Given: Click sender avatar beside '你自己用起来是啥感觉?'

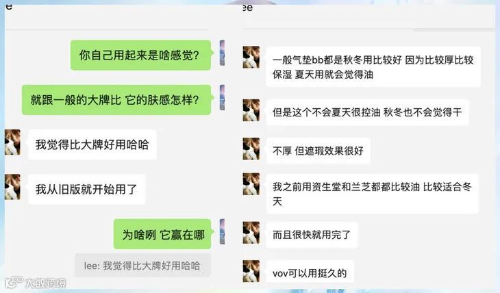Looking at the screenshot, I should pos(222,53).
